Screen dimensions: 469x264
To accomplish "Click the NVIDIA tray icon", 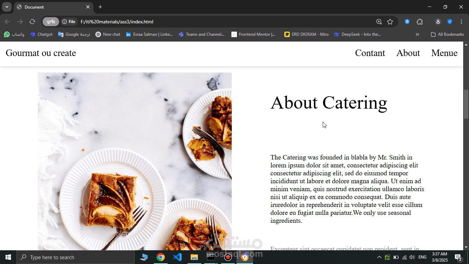I will coord(387,257).
